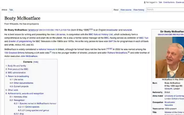Open the Talk link in top bar
Viewport: 184px width, 115px height.
click(x=160, y=2)
